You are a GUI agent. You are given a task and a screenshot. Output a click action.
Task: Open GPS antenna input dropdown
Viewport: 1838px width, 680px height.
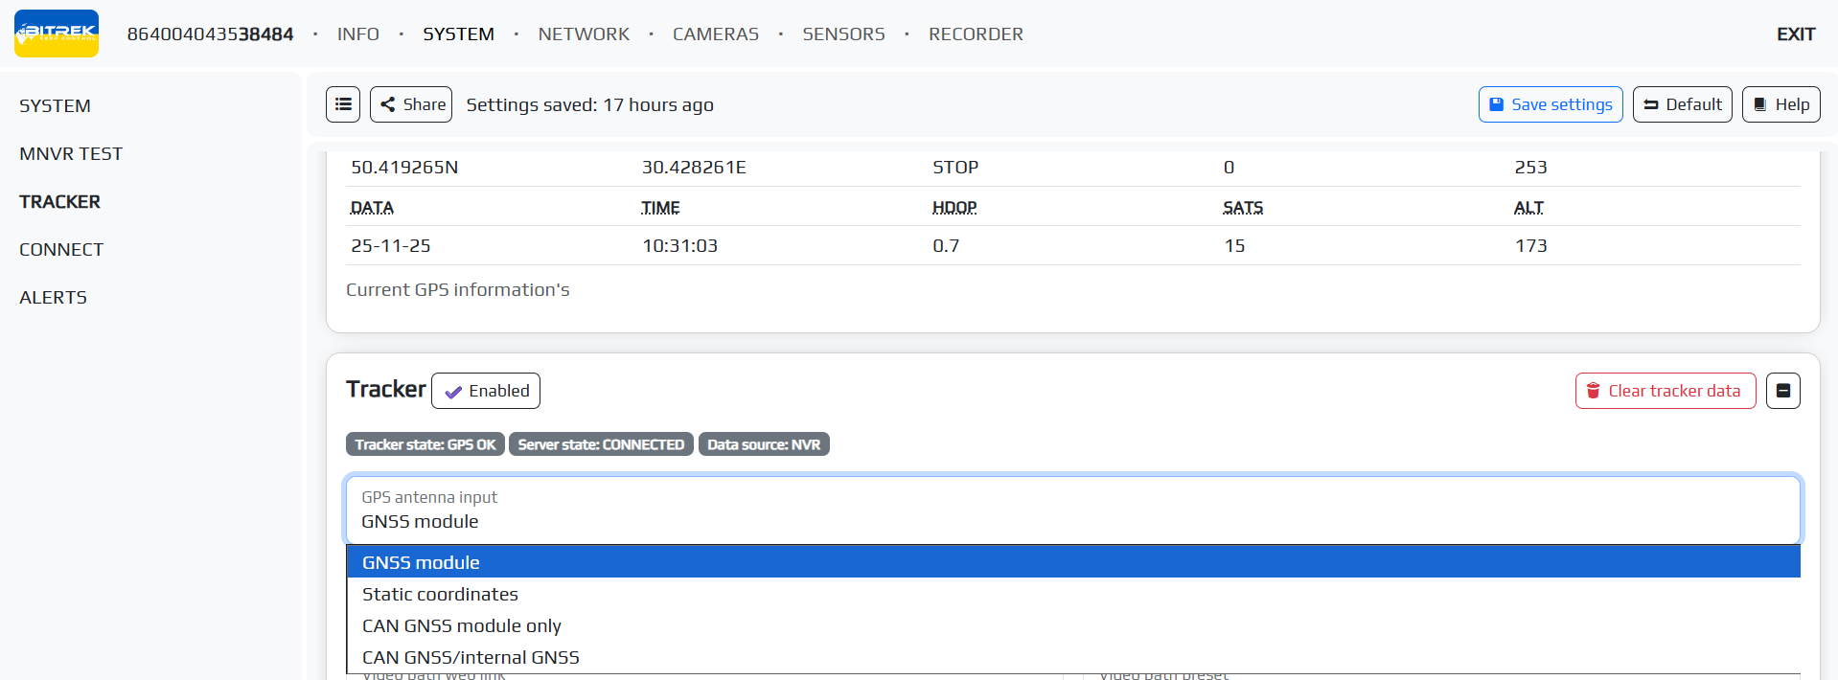[x=1071, y=510]
